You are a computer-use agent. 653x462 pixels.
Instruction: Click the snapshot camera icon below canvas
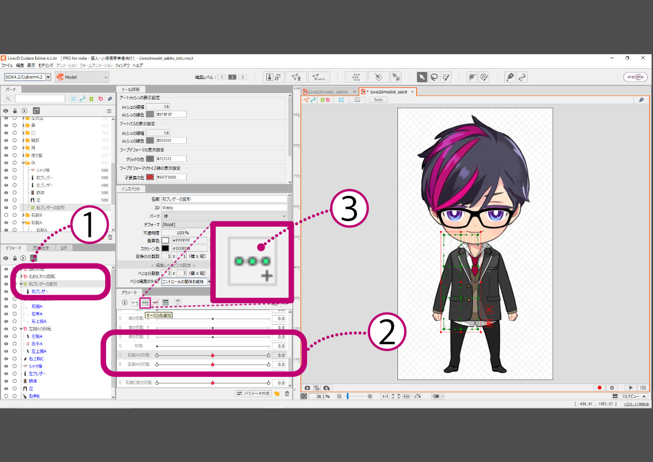[307, 388]
